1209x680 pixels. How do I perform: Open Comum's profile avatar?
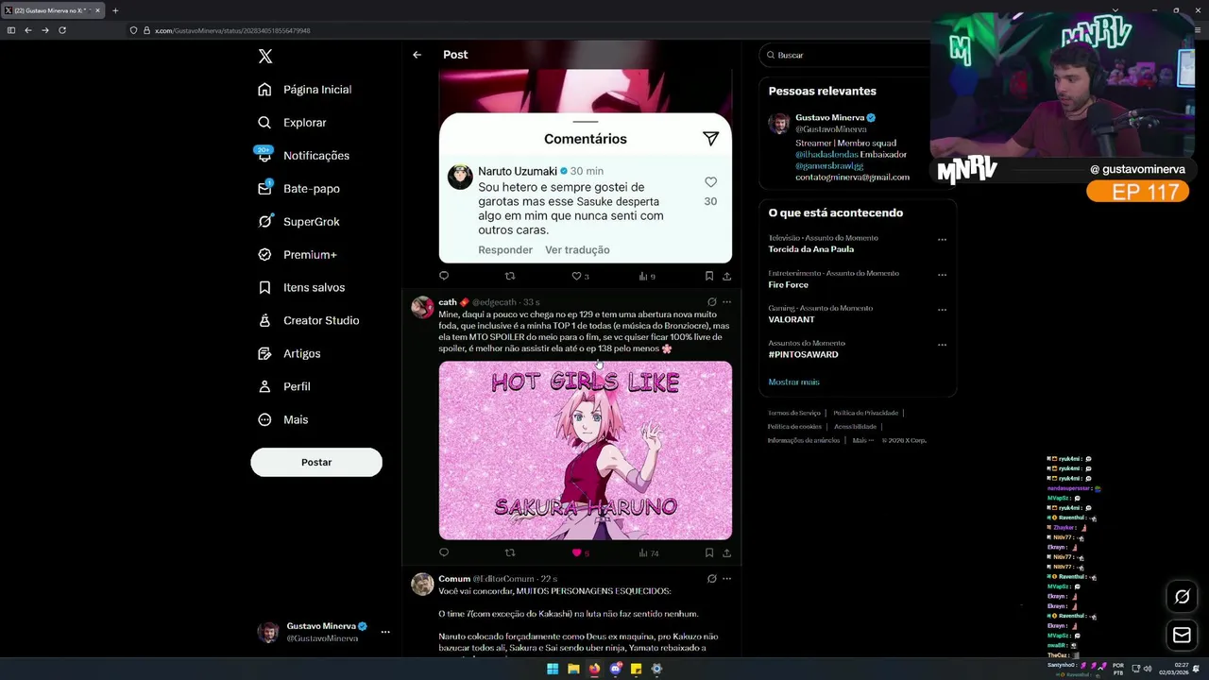(x=422, y=584)
